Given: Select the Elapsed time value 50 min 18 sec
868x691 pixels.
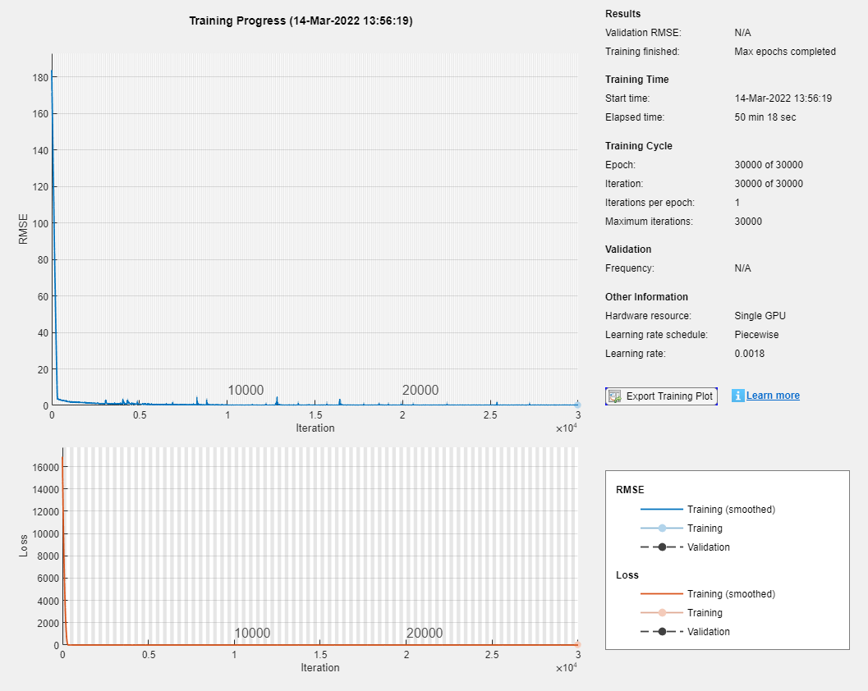Looking at the screenshot, I should (765, 117).
